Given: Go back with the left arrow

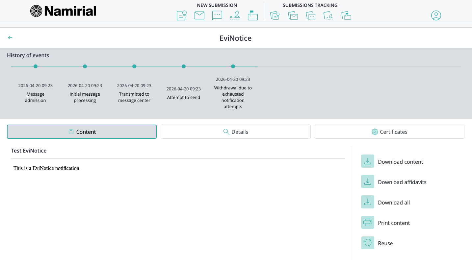Looking at the screenshot, I should (x=10, y=37).
